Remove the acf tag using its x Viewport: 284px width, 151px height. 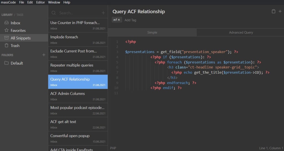[x=119, y=20]
